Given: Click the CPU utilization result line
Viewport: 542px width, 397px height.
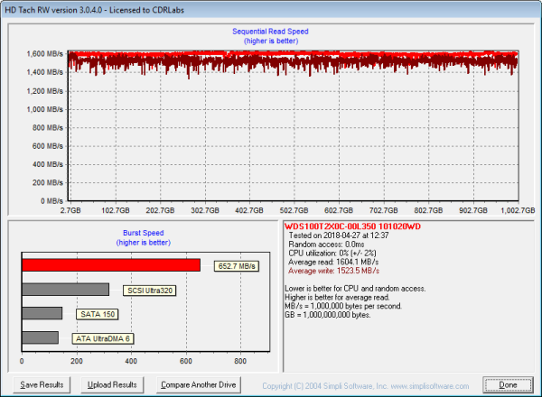Looking at the screenshot, I should (336, 253).
